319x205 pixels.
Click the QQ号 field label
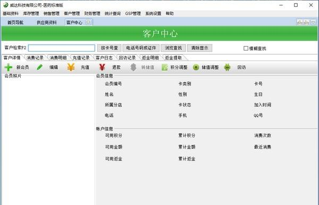[x=258, y=115]
